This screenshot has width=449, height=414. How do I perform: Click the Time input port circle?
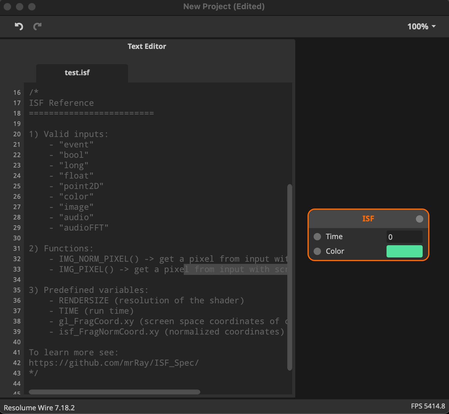317,237
